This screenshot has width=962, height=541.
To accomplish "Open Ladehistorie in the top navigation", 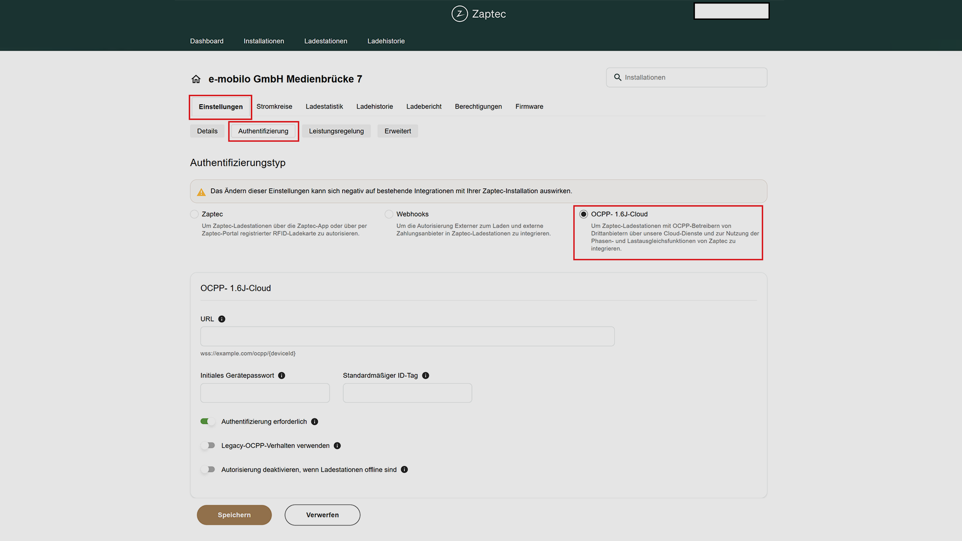I will 386,41.
